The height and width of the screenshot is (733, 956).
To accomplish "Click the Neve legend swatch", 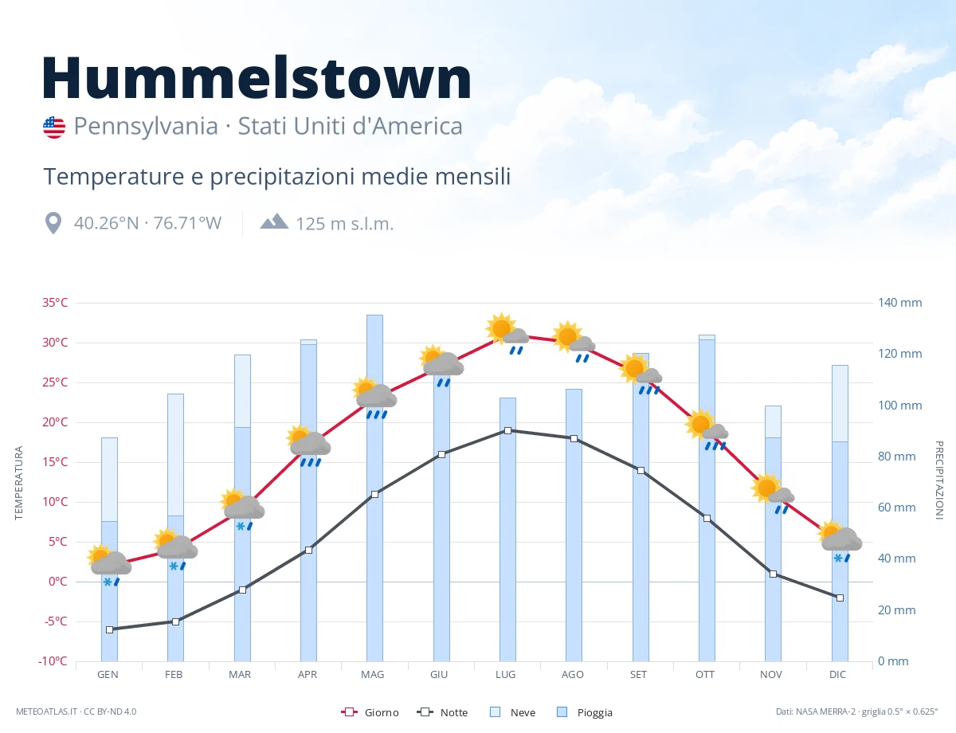I will pos(495,712).
